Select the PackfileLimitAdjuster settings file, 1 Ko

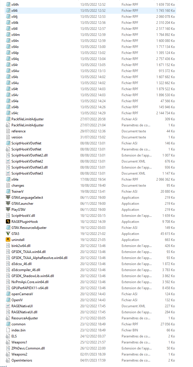coord(28,125)
